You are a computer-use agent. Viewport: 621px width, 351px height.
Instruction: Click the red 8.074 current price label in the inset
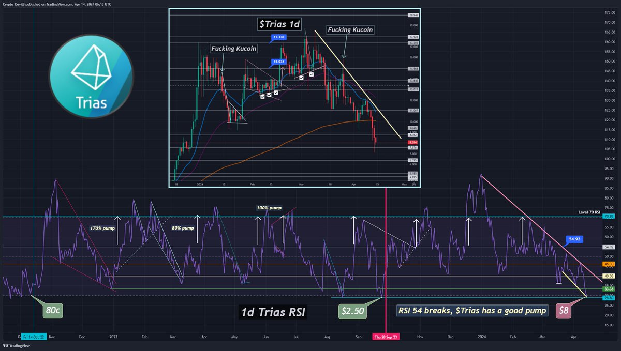(413, 142)
